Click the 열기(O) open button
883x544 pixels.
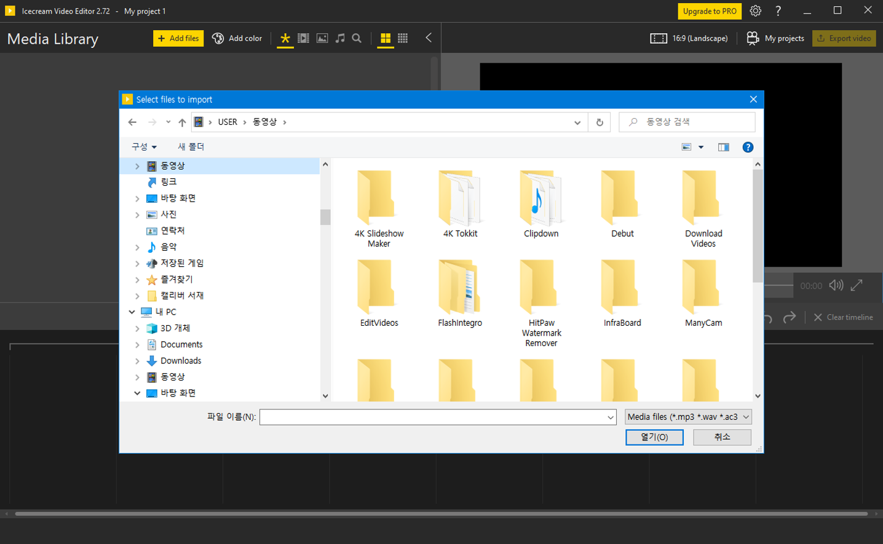pyautogui.click(x=654, y=437)
